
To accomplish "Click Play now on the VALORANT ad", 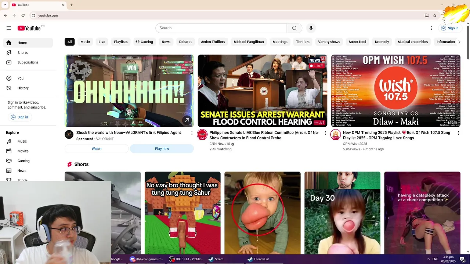I will [162, 148].
